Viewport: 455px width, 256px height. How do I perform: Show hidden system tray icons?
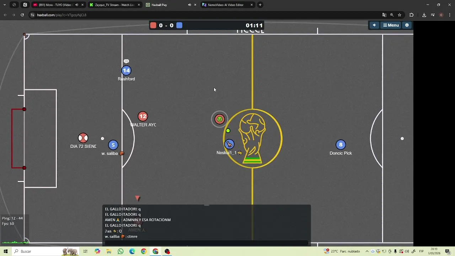[367, 251]
